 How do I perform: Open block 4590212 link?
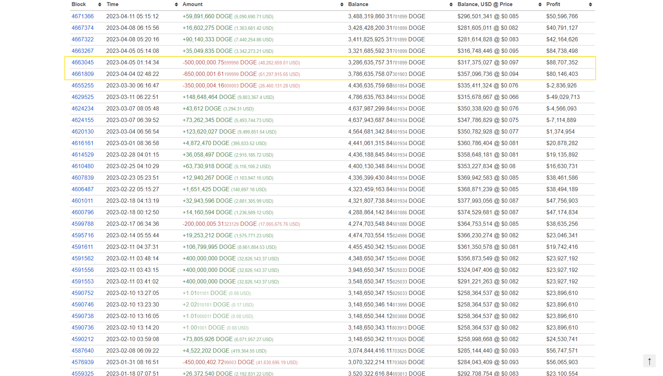click(82, 339)
